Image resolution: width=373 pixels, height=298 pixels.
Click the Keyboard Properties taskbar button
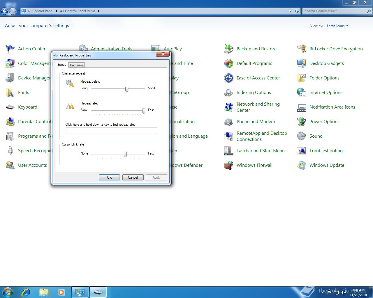pos(98,292)
